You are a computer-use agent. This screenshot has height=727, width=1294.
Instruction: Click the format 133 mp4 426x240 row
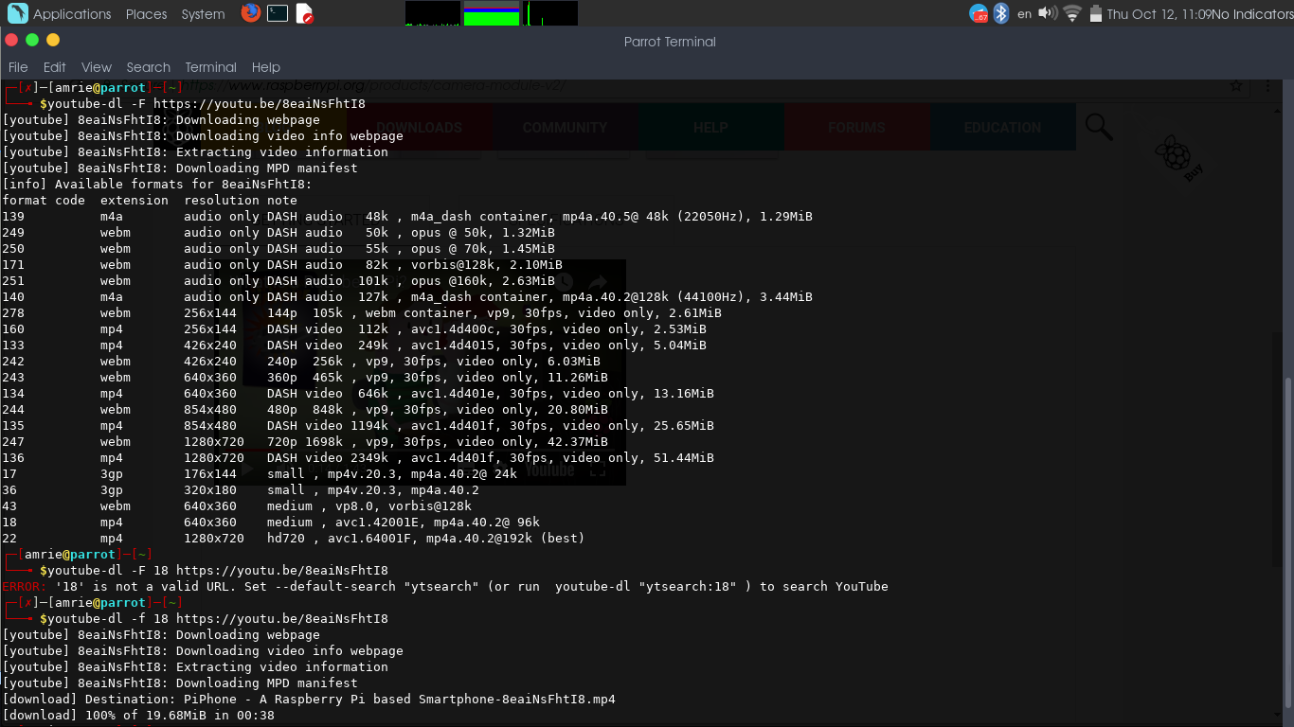354,346
